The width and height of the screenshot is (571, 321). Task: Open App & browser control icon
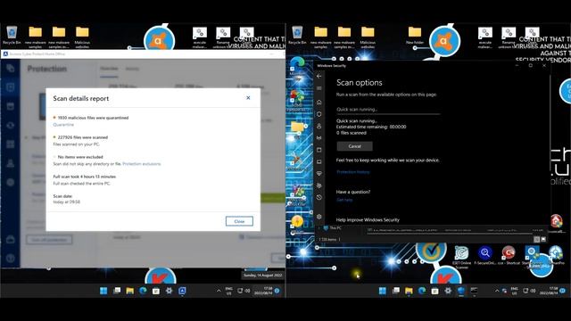click(x=319, y=150)
